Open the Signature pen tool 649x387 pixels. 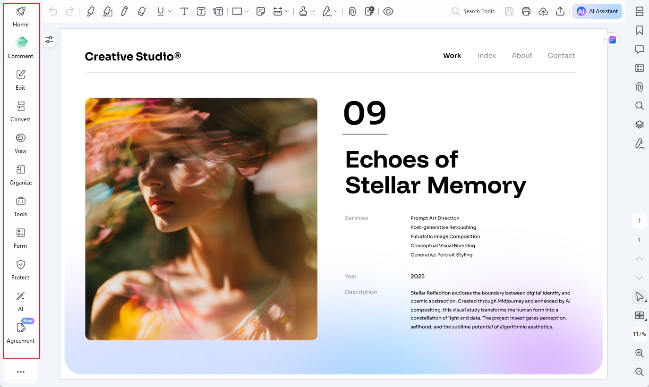pyautogui.click(x=327, y=11)
